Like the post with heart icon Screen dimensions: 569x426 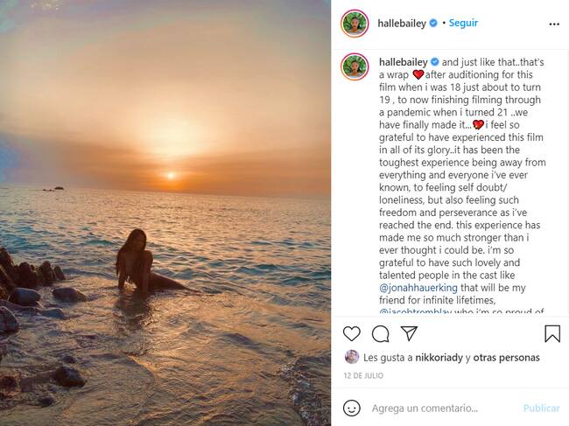[x=352, y=333]
